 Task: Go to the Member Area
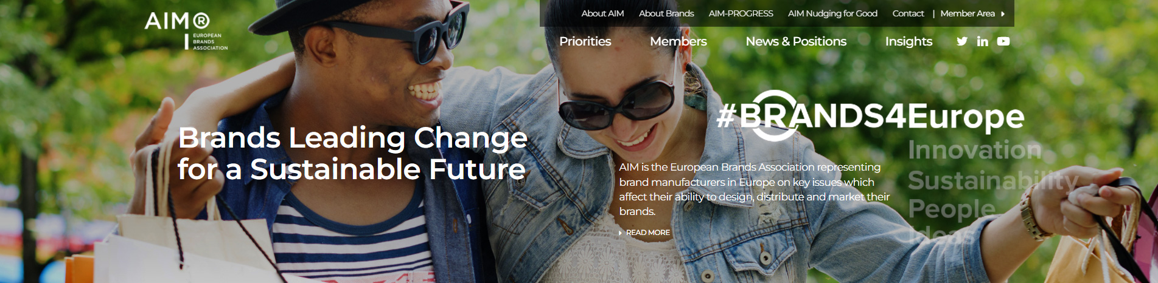tap(968, 13)
